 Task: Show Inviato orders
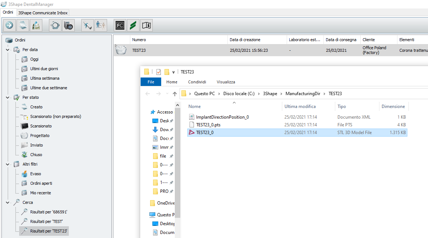tap(36, 145)
